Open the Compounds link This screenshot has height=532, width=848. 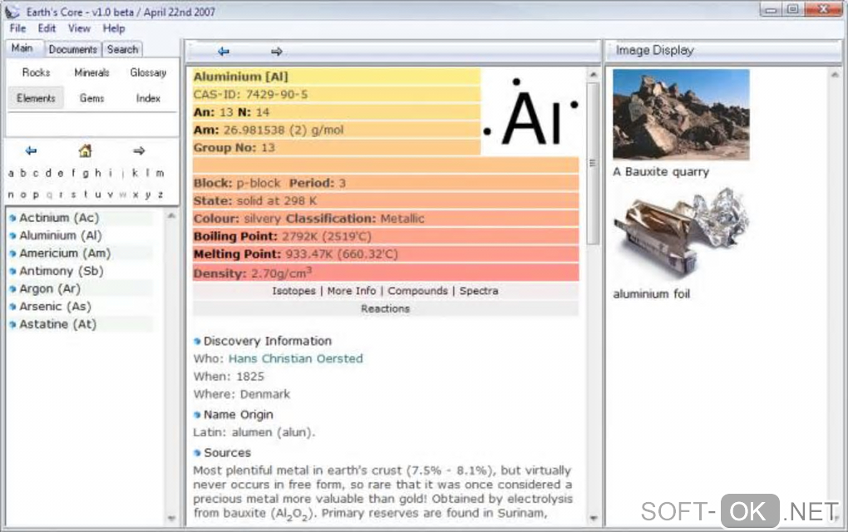[x=417, y=291]
